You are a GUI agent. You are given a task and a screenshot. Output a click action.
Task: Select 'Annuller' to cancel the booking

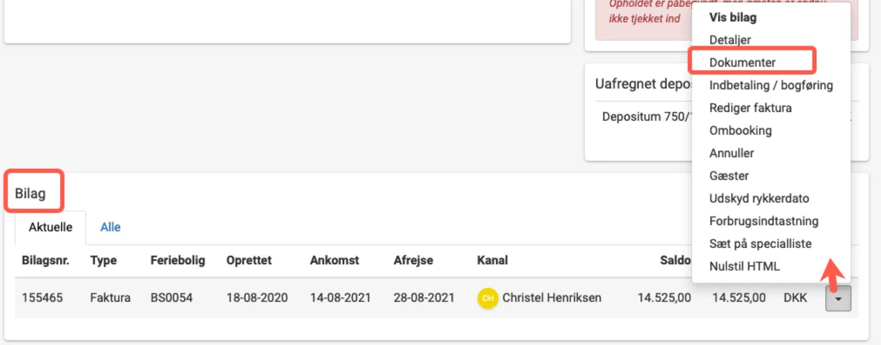[731, 153]
